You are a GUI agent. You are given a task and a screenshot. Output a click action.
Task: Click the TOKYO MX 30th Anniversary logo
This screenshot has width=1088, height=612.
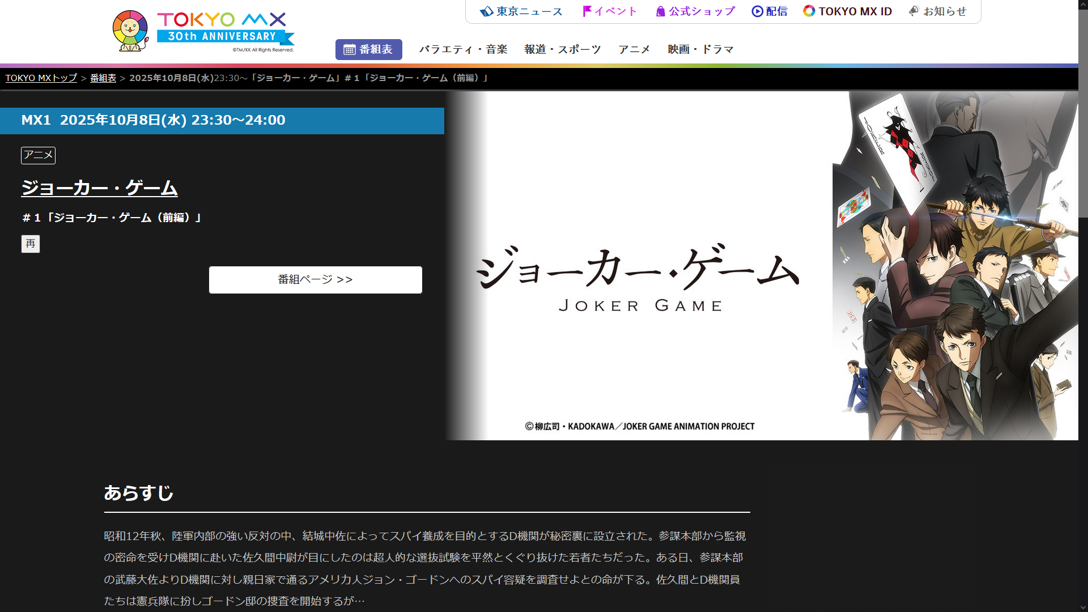226,31
